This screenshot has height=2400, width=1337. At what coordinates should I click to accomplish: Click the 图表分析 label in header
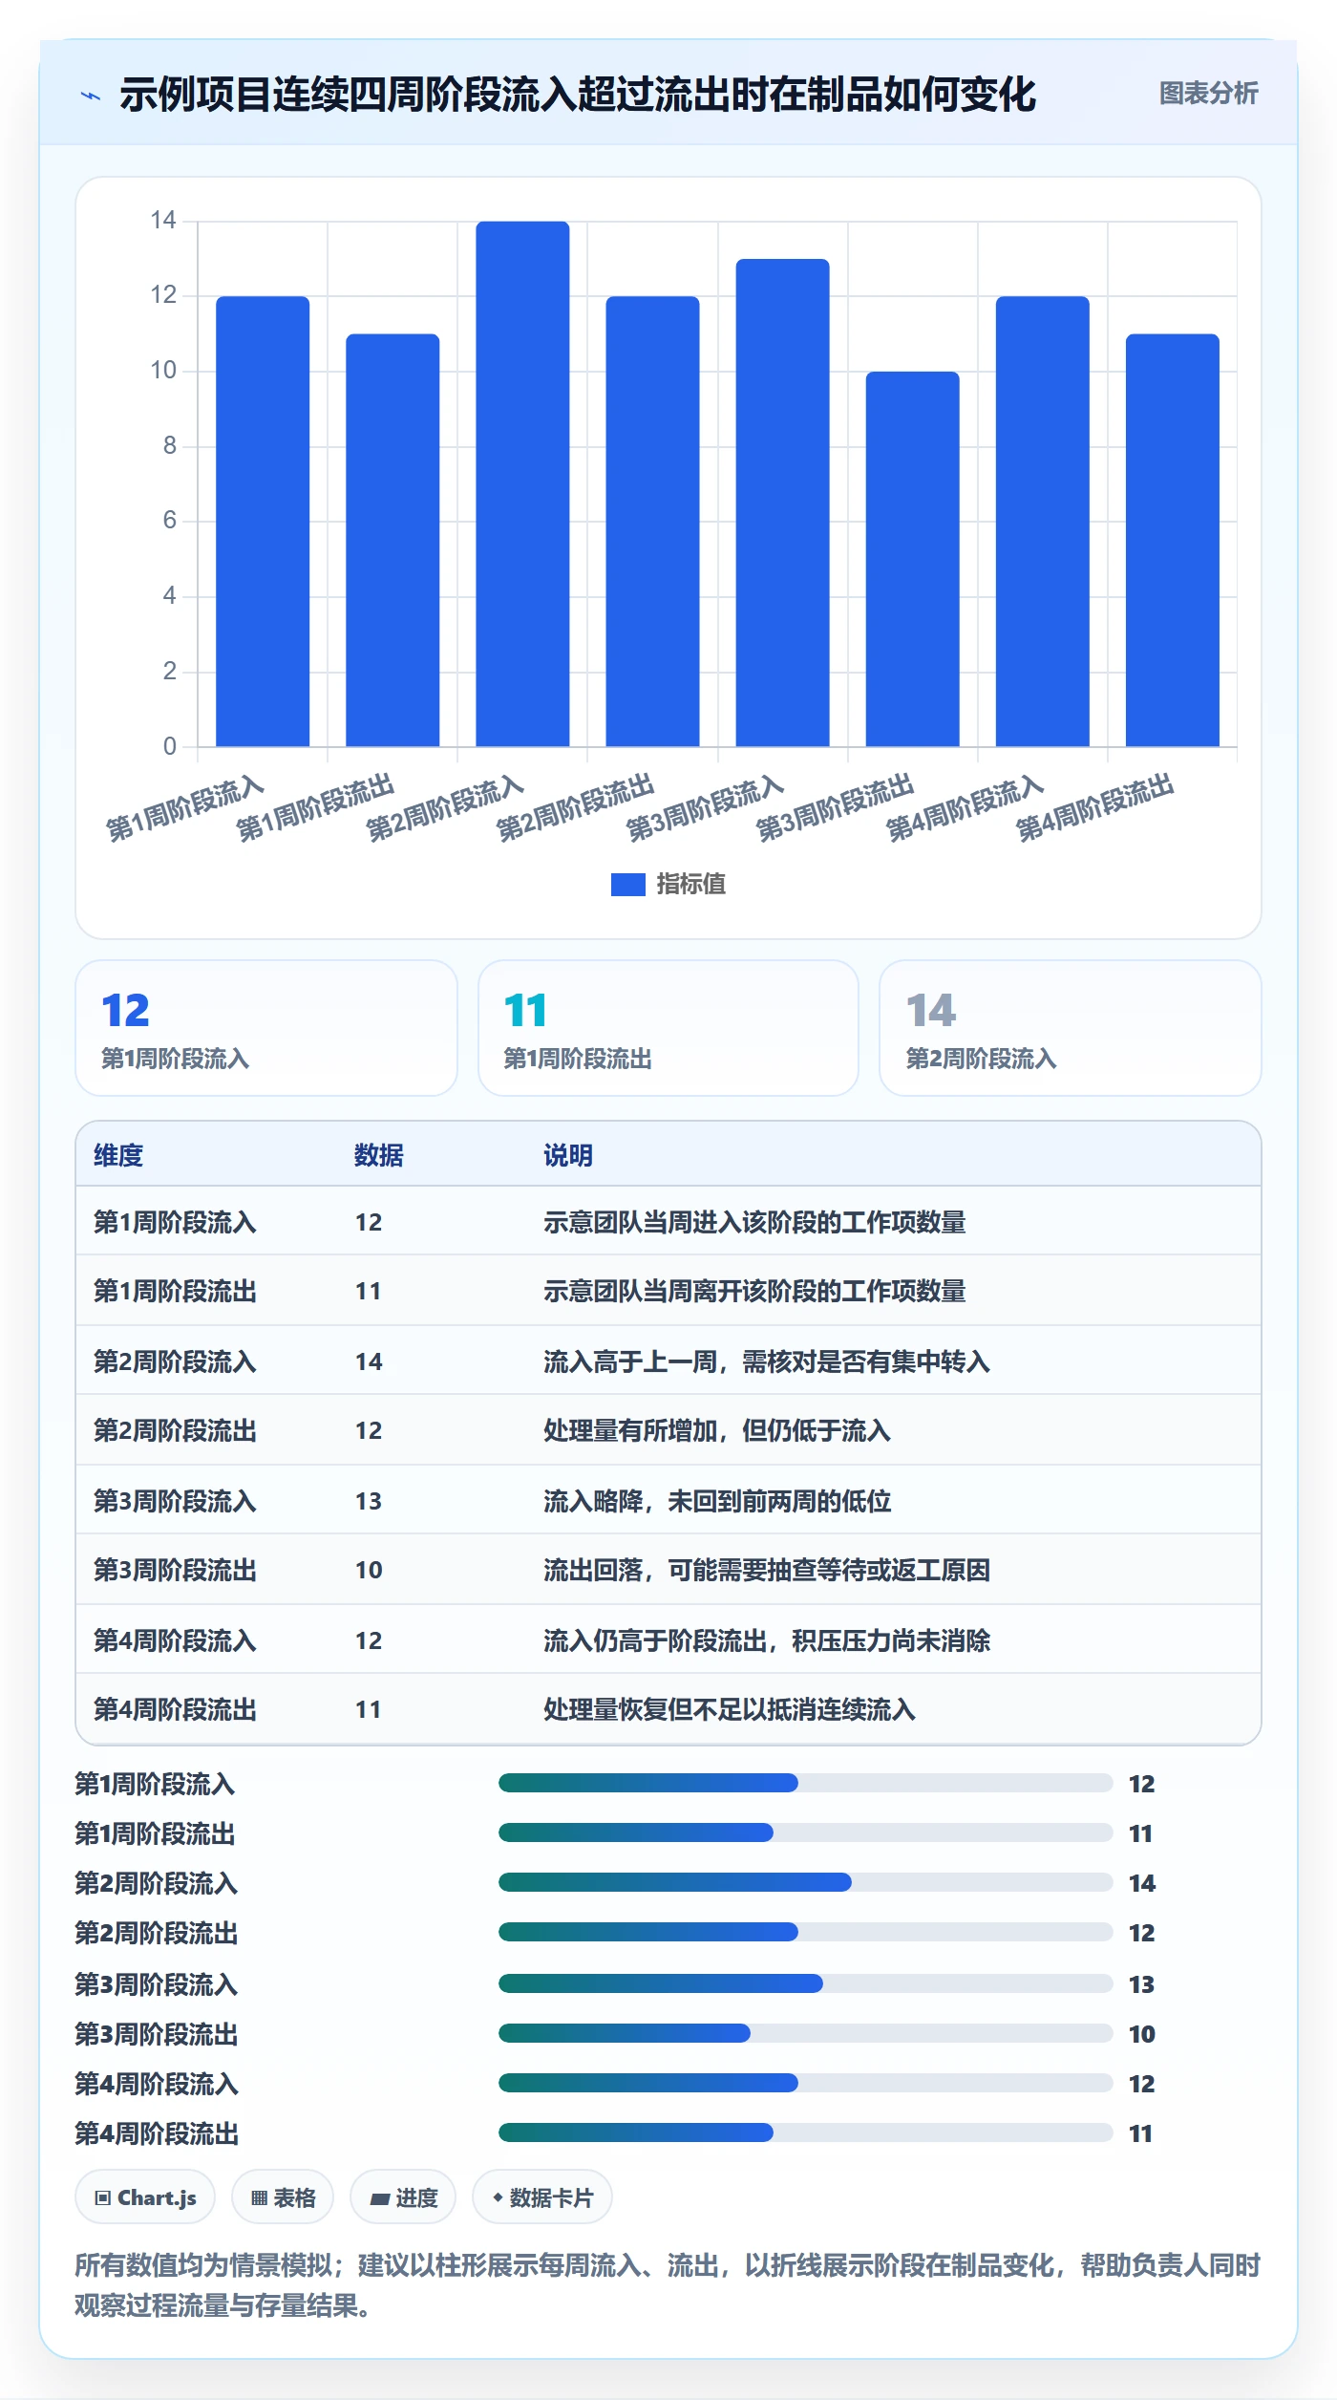pos(1208,94)
